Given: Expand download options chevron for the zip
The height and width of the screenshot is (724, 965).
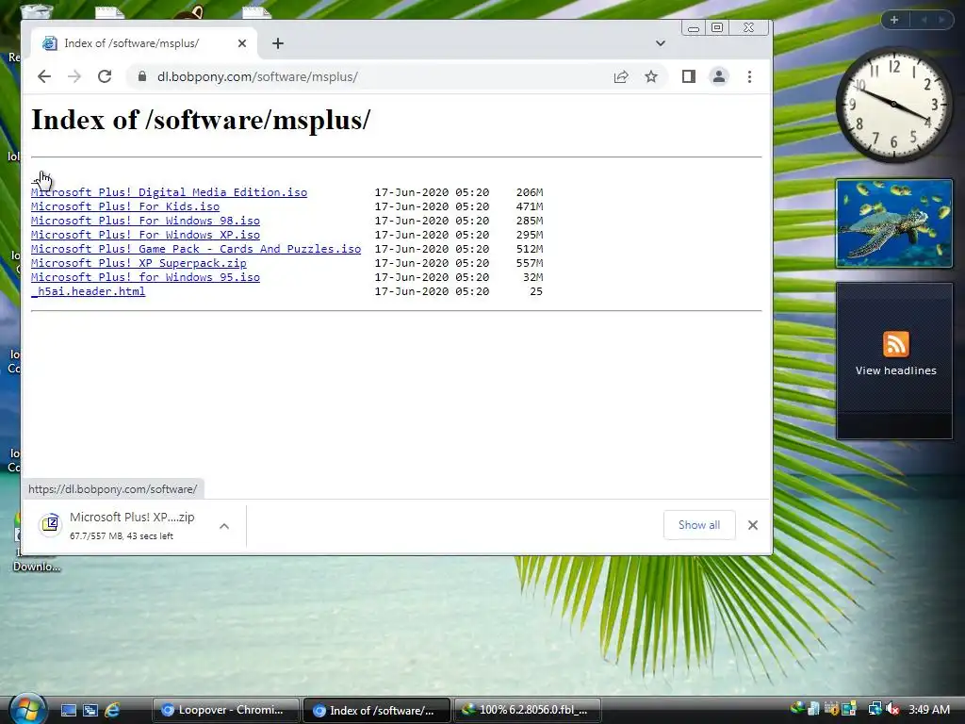Looking at the screenshot, I should 224,526.
